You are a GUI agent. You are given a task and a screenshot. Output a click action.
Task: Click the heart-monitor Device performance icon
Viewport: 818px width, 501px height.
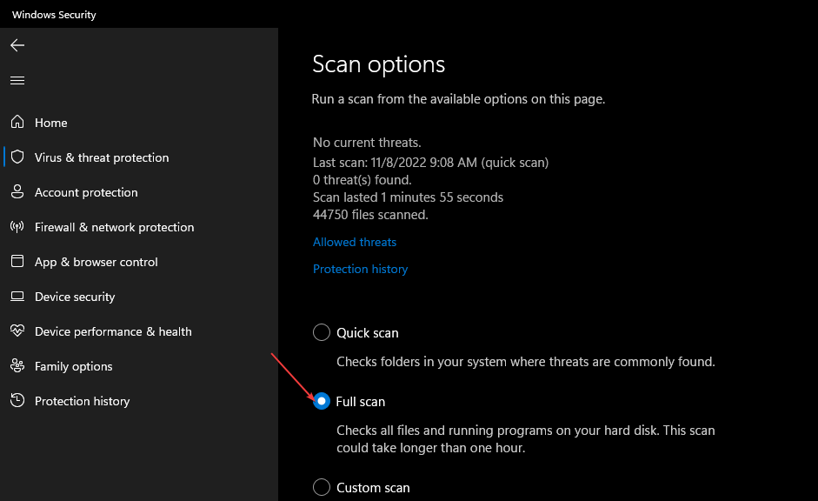pyautogui.click(x=17, y=331)
